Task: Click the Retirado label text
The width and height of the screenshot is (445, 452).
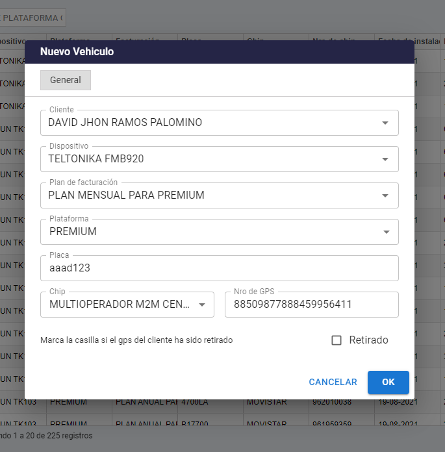Action: coord(368,340)
